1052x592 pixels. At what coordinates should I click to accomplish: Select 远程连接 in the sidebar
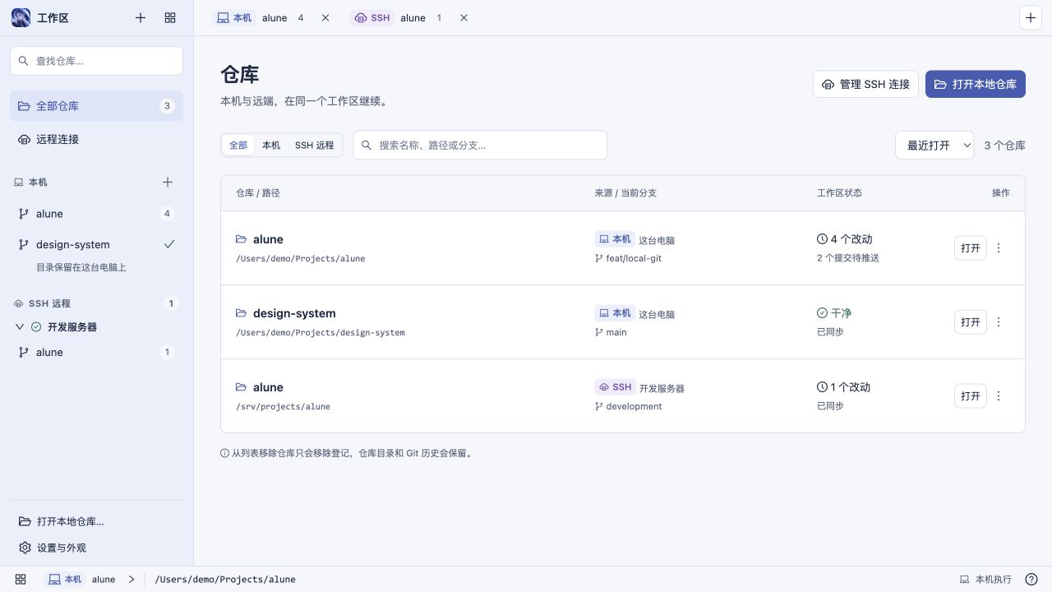96,139
